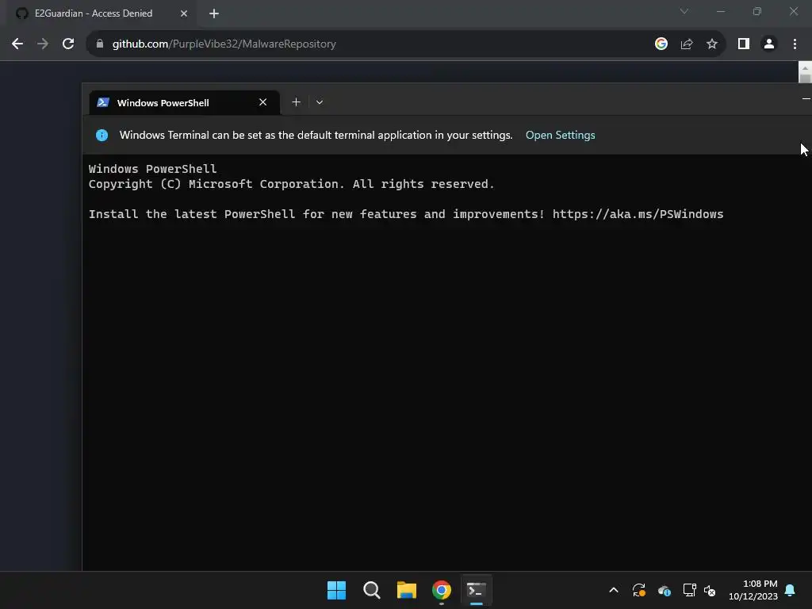Open notifications bell icon

point(790,590)
